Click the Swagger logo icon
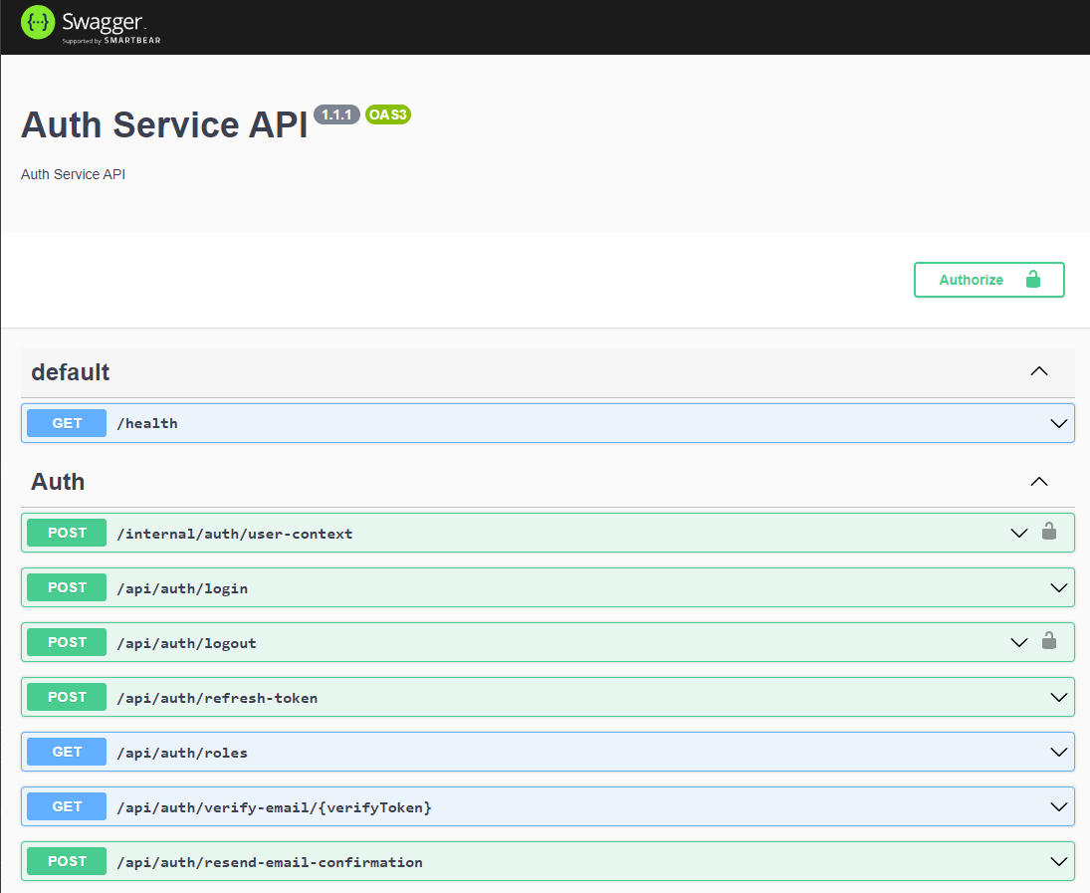The image size is (1090, 893). point(37,24)
